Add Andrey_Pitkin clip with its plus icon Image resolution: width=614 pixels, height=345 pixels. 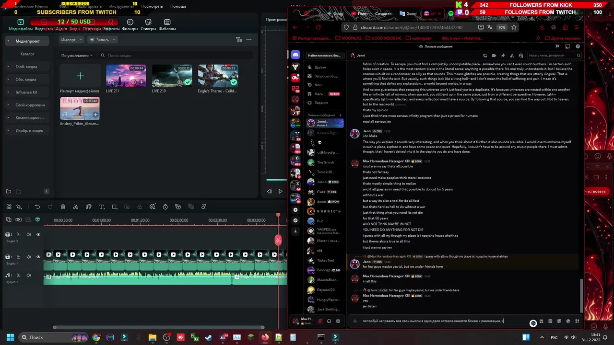click(x=95, y=115)
